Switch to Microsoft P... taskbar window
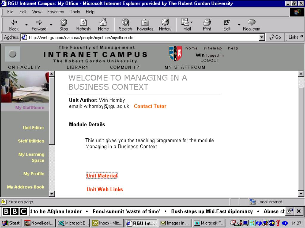This screenshot has height=228, width=305. click(209, 223)
